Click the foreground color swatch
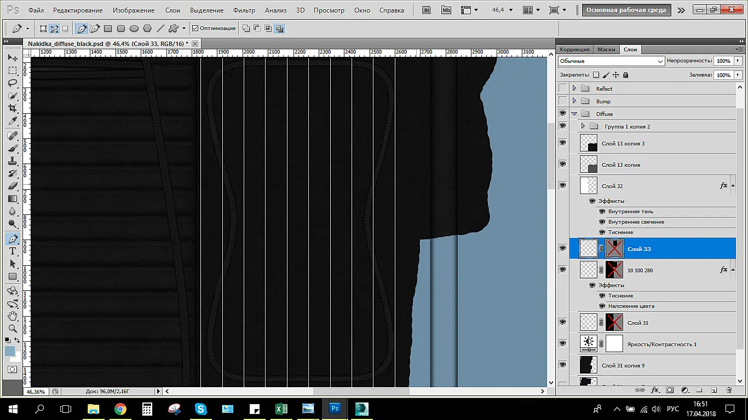Viewport: 748px width, 420px height. 10,352
